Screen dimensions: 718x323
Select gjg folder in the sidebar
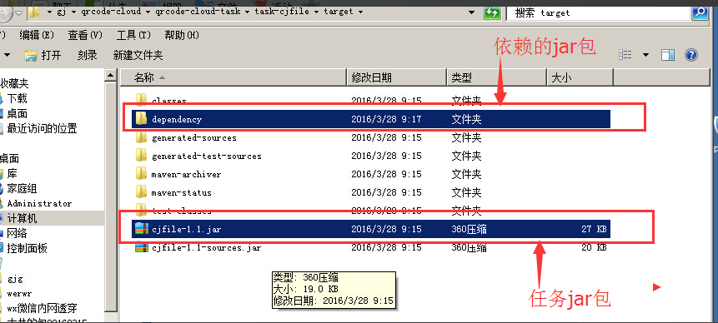click(x=15, y=279)
